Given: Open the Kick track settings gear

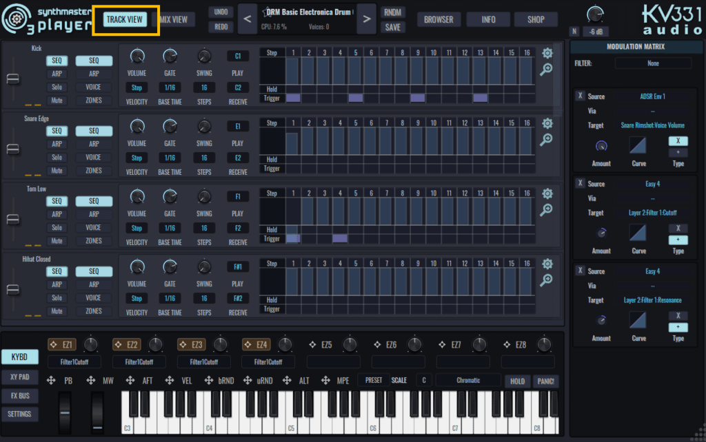Looking at the screenshot, I should coord(547,53).
